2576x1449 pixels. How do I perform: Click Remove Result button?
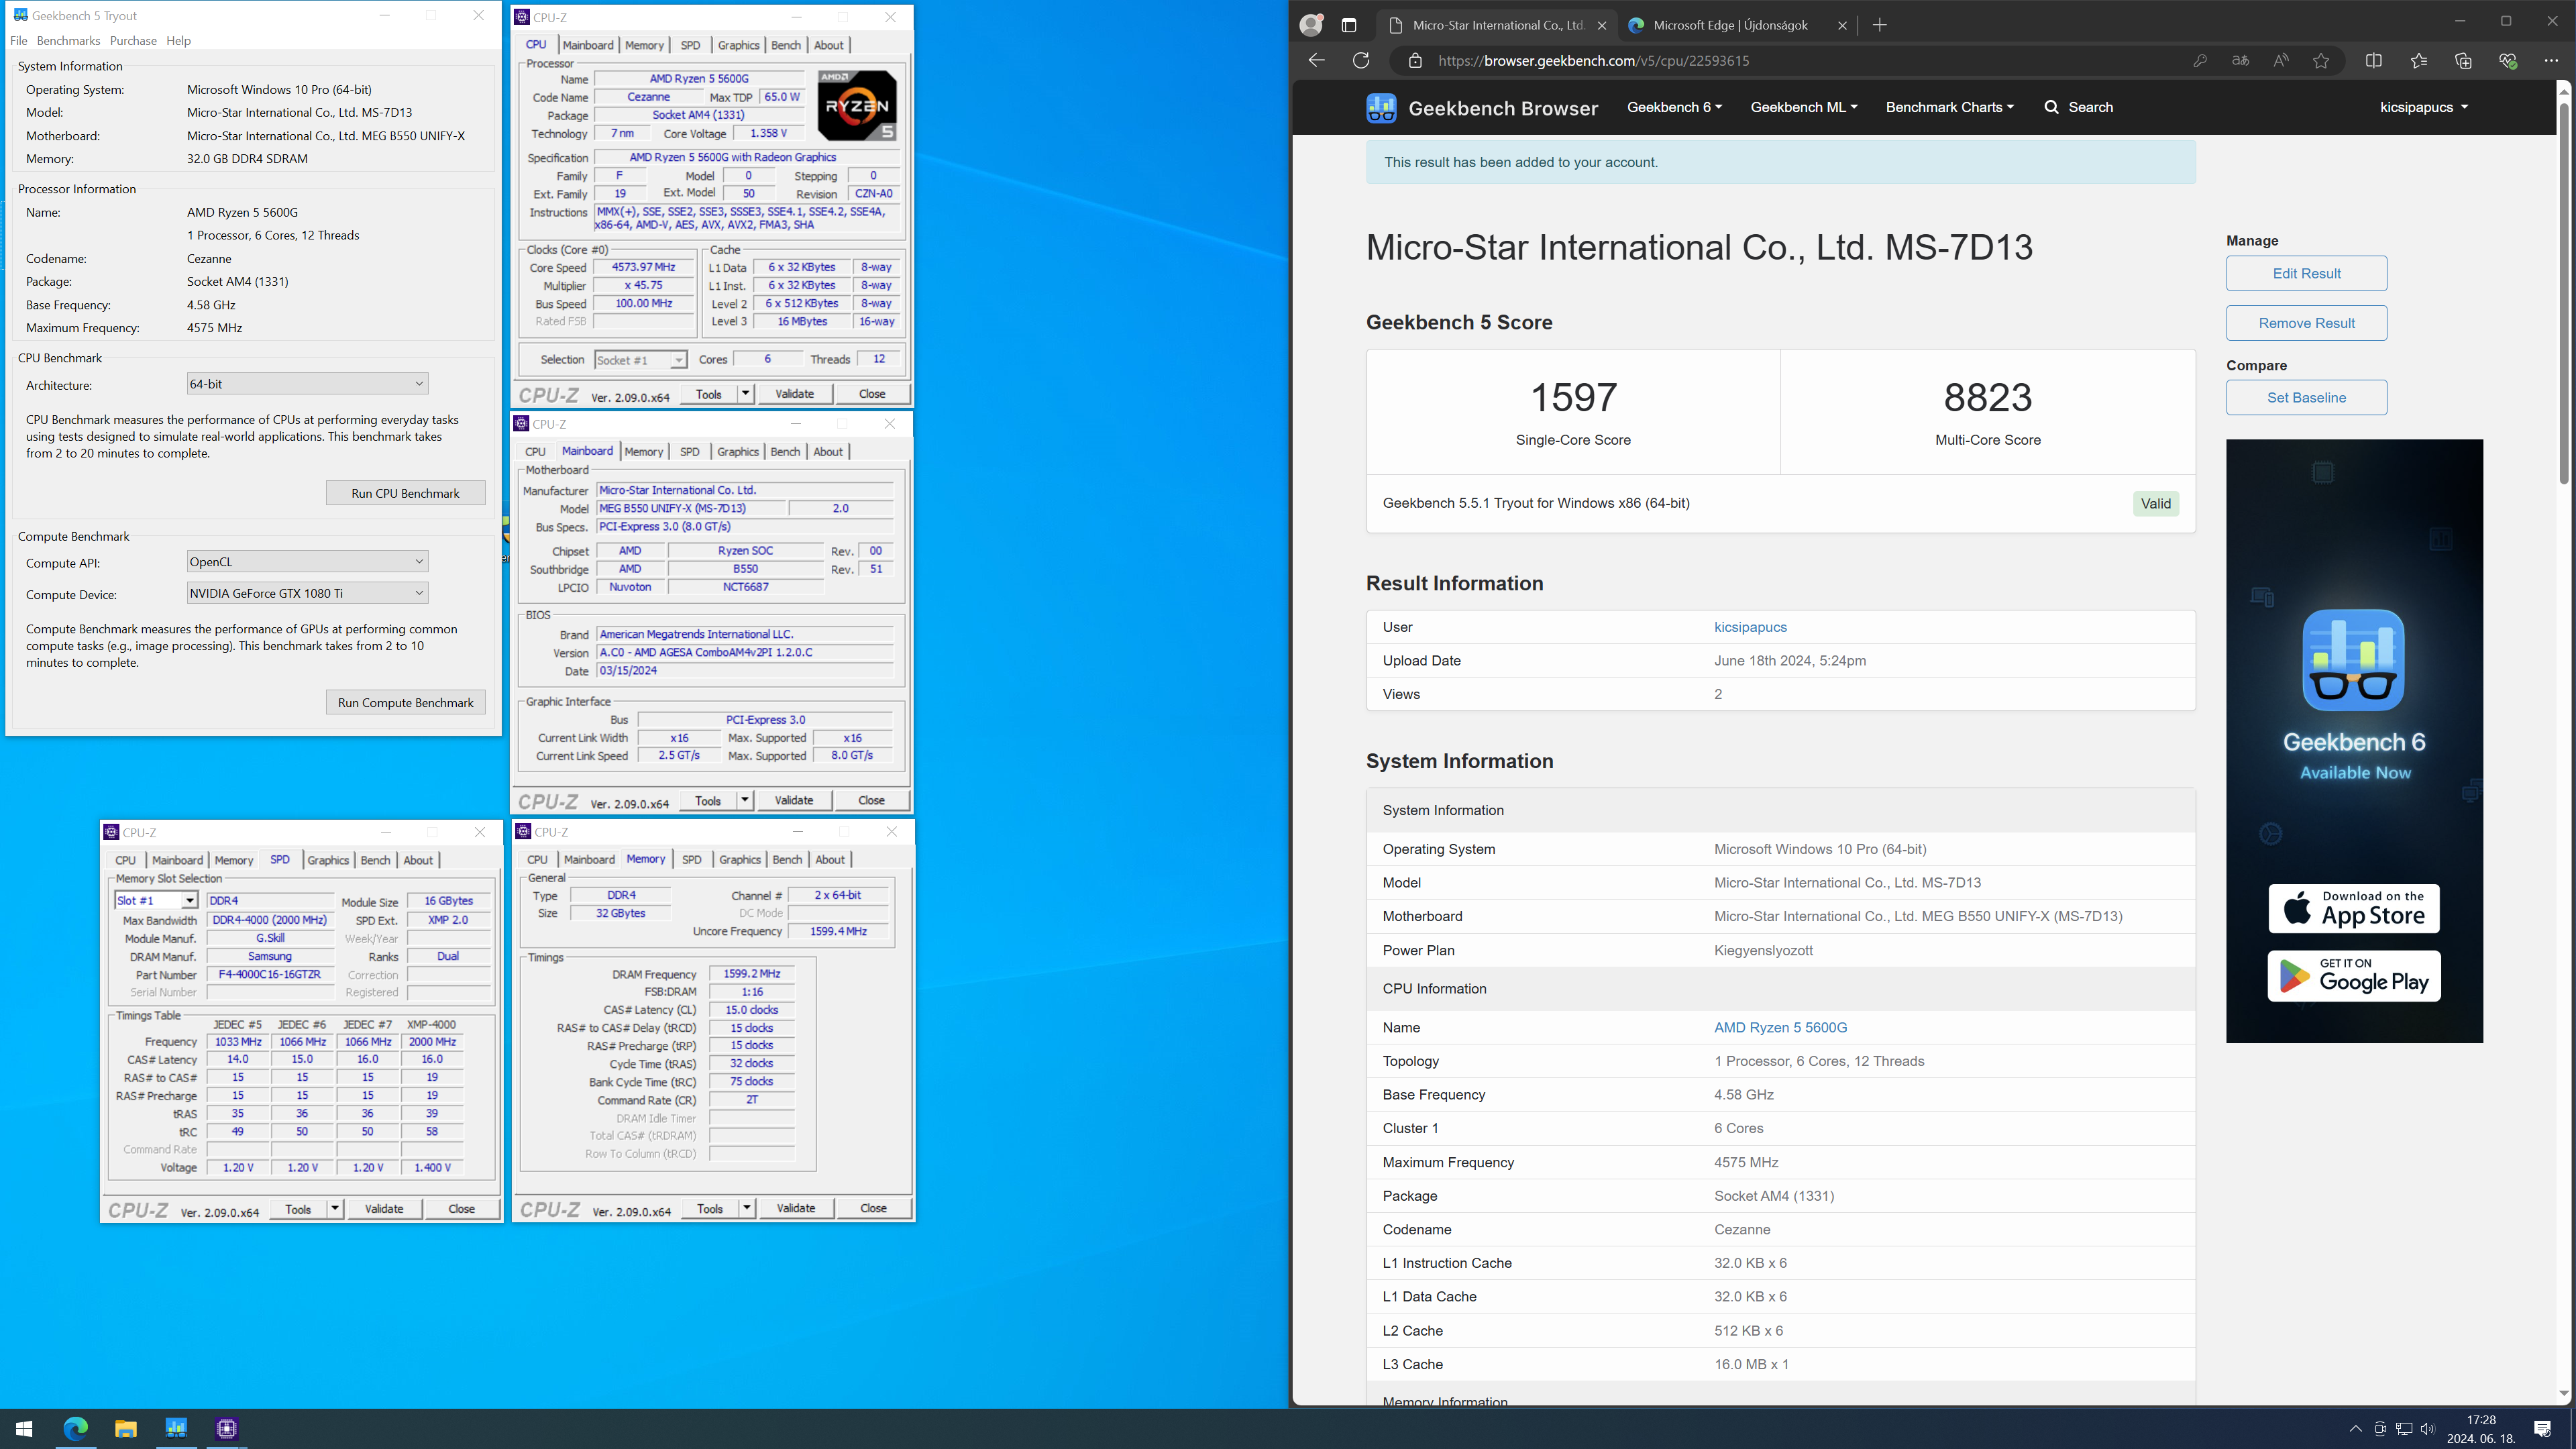click(x=2306, y=323)
